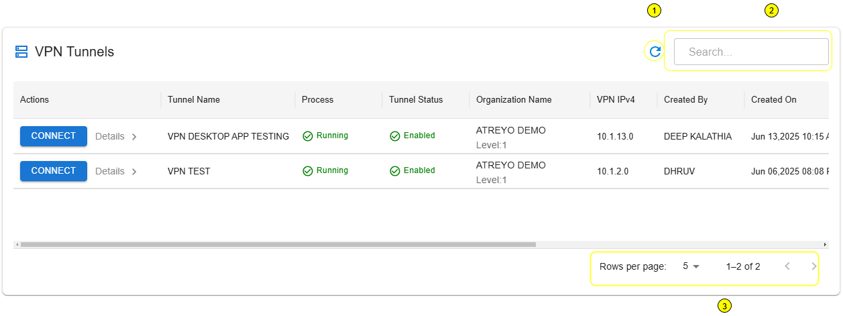Click scrollbar right arrow
Screen dimensions: 843x316
pyautogui.click(x=825, y=244)
